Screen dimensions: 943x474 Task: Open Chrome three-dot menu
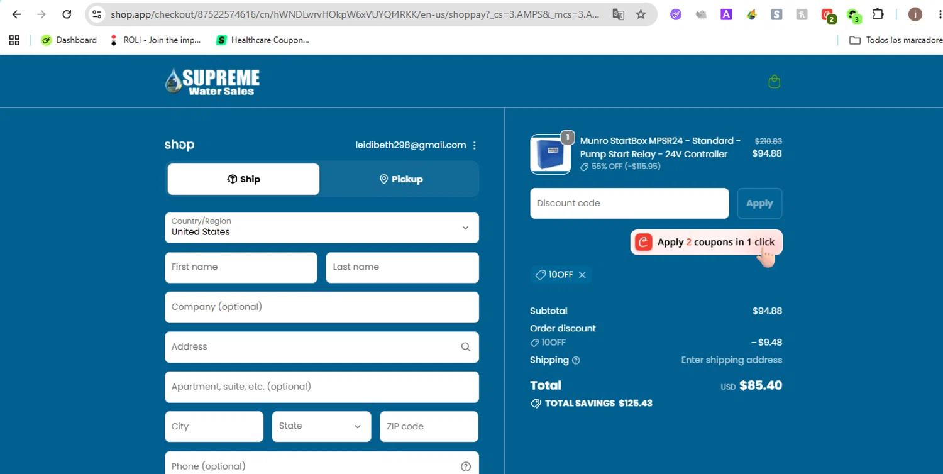click(939, 14)
